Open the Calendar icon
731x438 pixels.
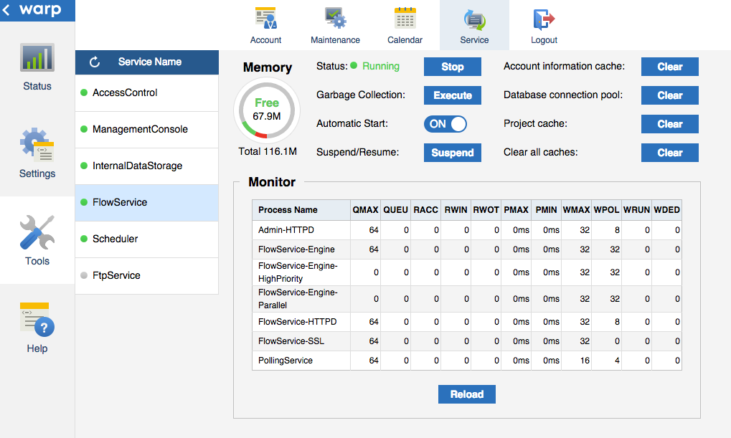(405, 18)
